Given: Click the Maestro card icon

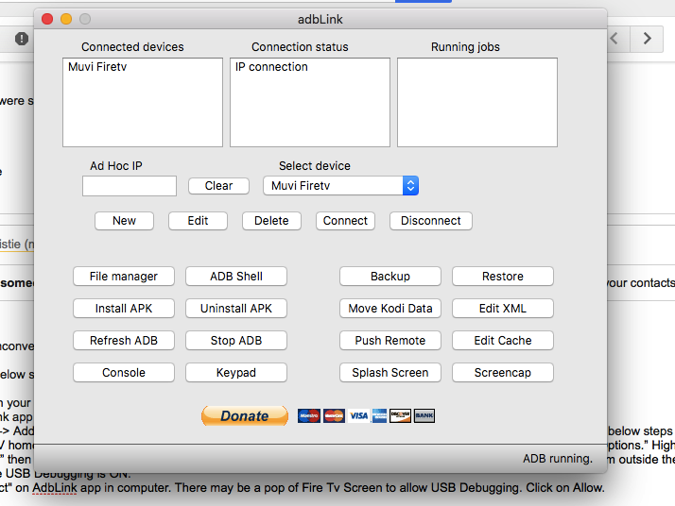Looking at the screenshot, I should (308, 415).
